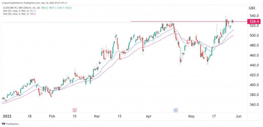Click the 420.0 price axis label
This screenshot has height=127, width=263.
pos(254,75)
